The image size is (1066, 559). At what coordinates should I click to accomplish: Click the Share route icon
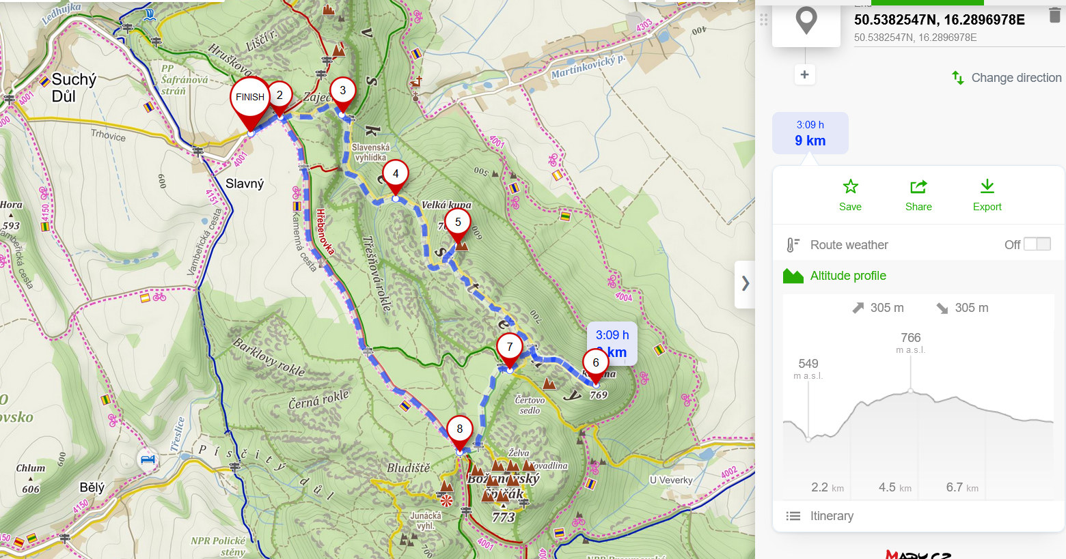(x=918, y=187)
